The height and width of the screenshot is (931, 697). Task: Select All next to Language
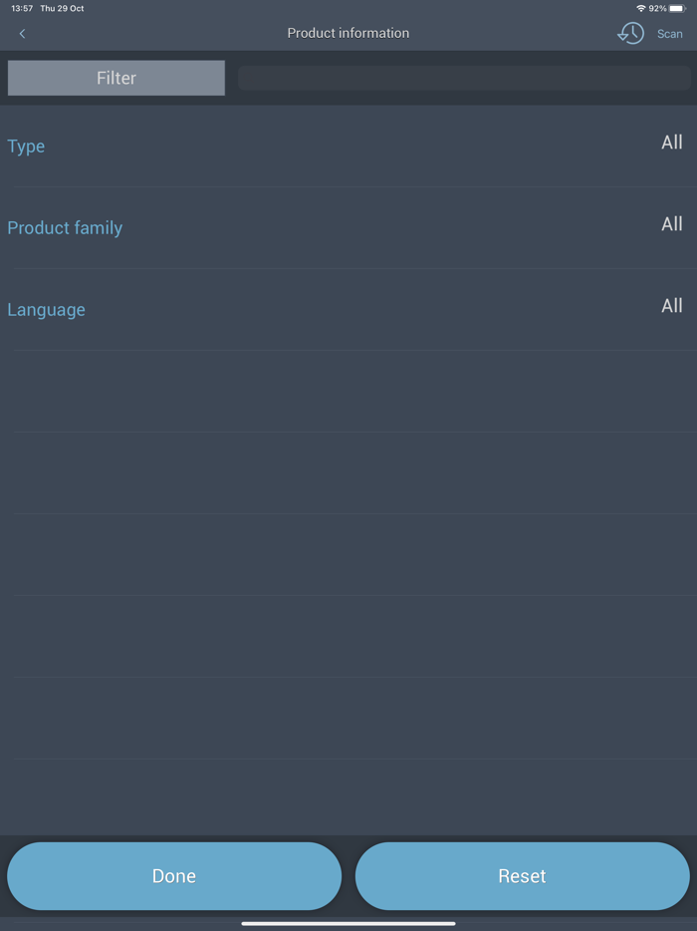(x=672, y=305)
